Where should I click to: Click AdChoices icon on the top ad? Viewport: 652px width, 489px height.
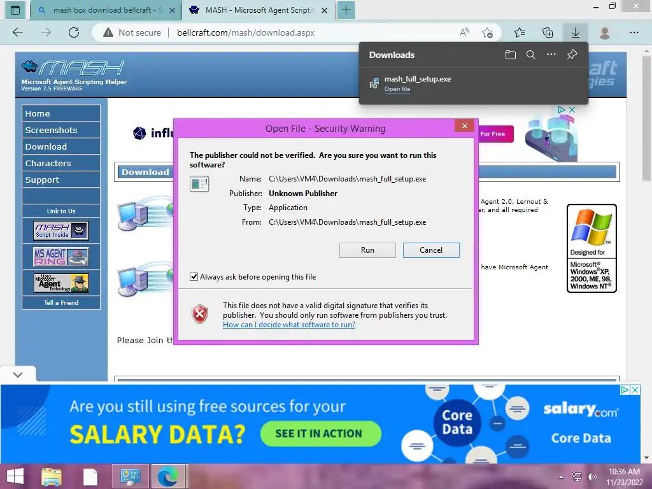[562, 110]
